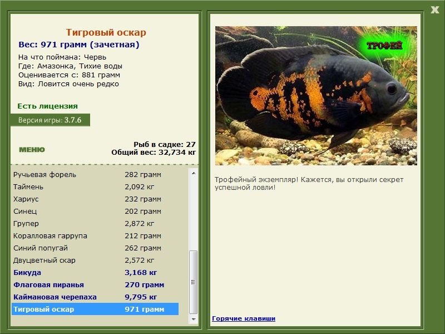Click the Версия игры: 3.7.6 label
445x334 pixels.
[x=50, y=120]
